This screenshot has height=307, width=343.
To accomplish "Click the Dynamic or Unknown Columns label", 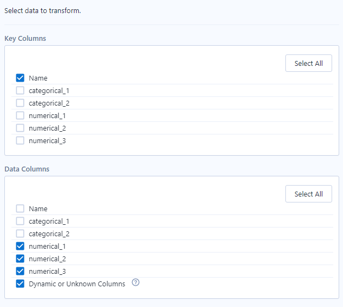I will (77, 284).
